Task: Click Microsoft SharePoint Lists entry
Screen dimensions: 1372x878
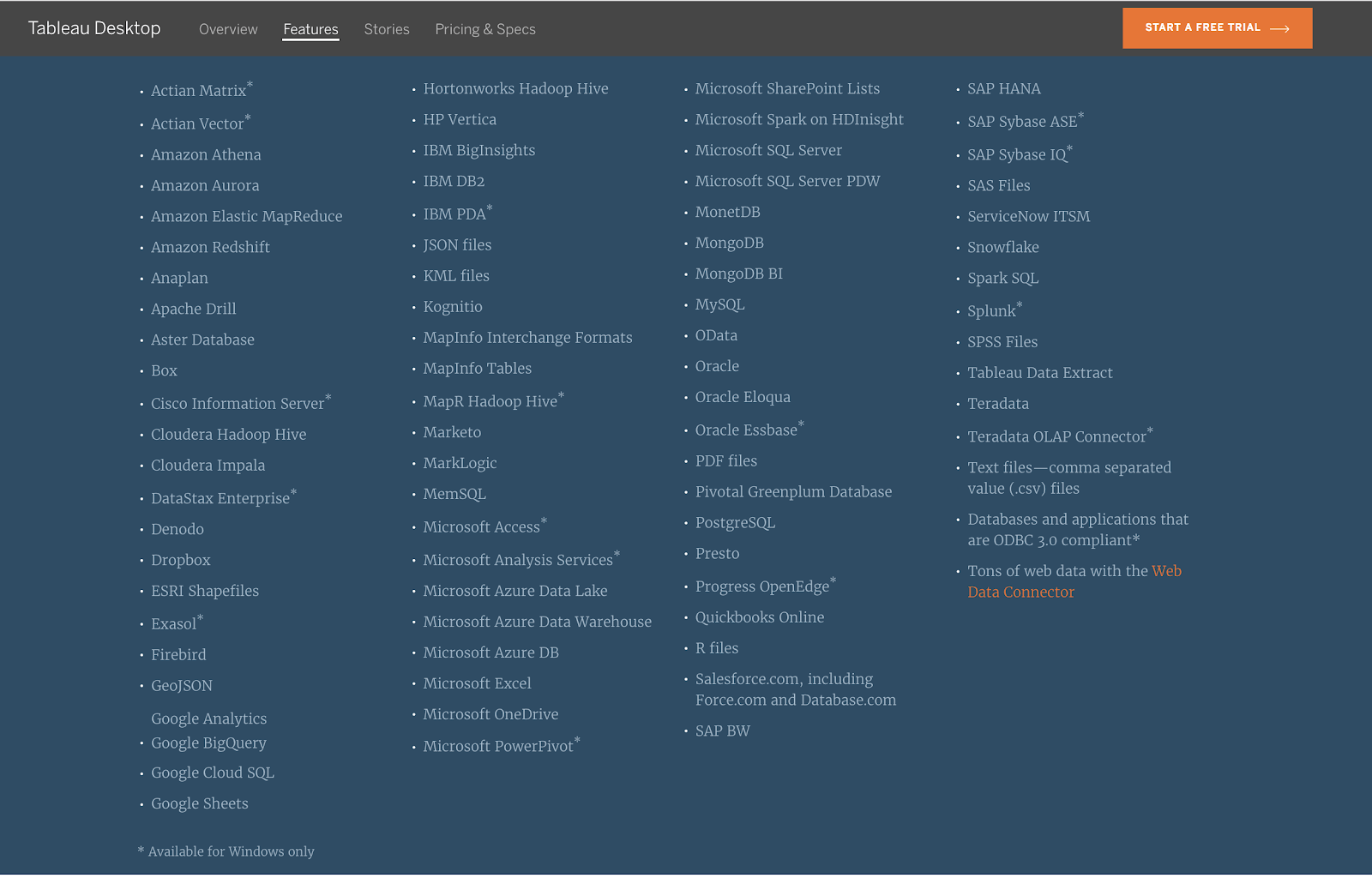Action: tap(787, 88)
